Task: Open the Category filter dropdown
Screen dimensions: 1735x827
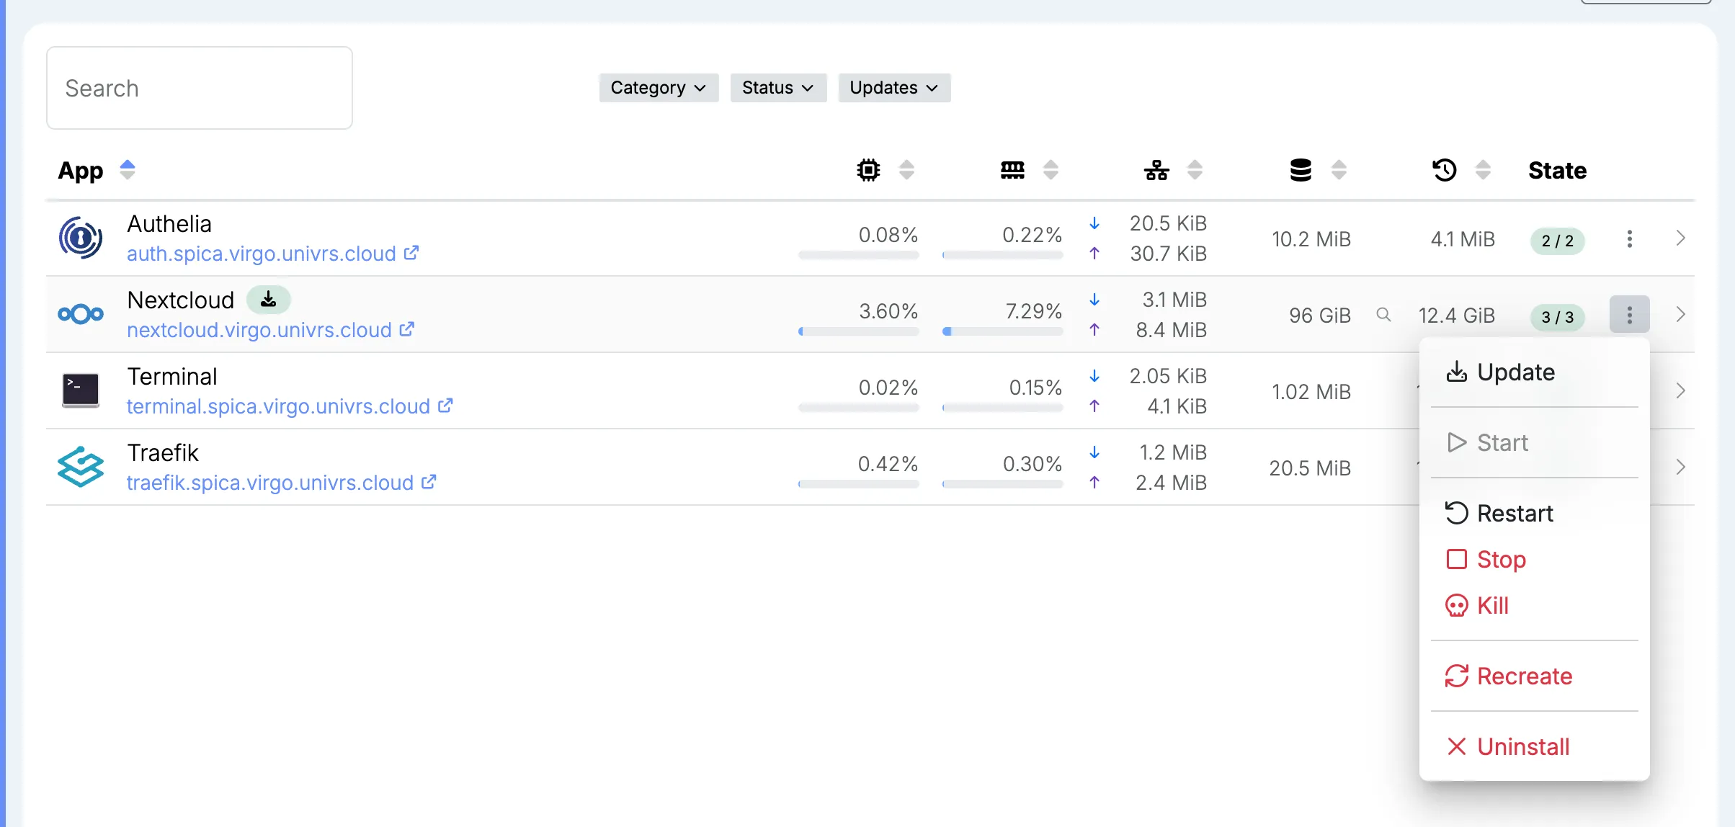Action: 659,88
